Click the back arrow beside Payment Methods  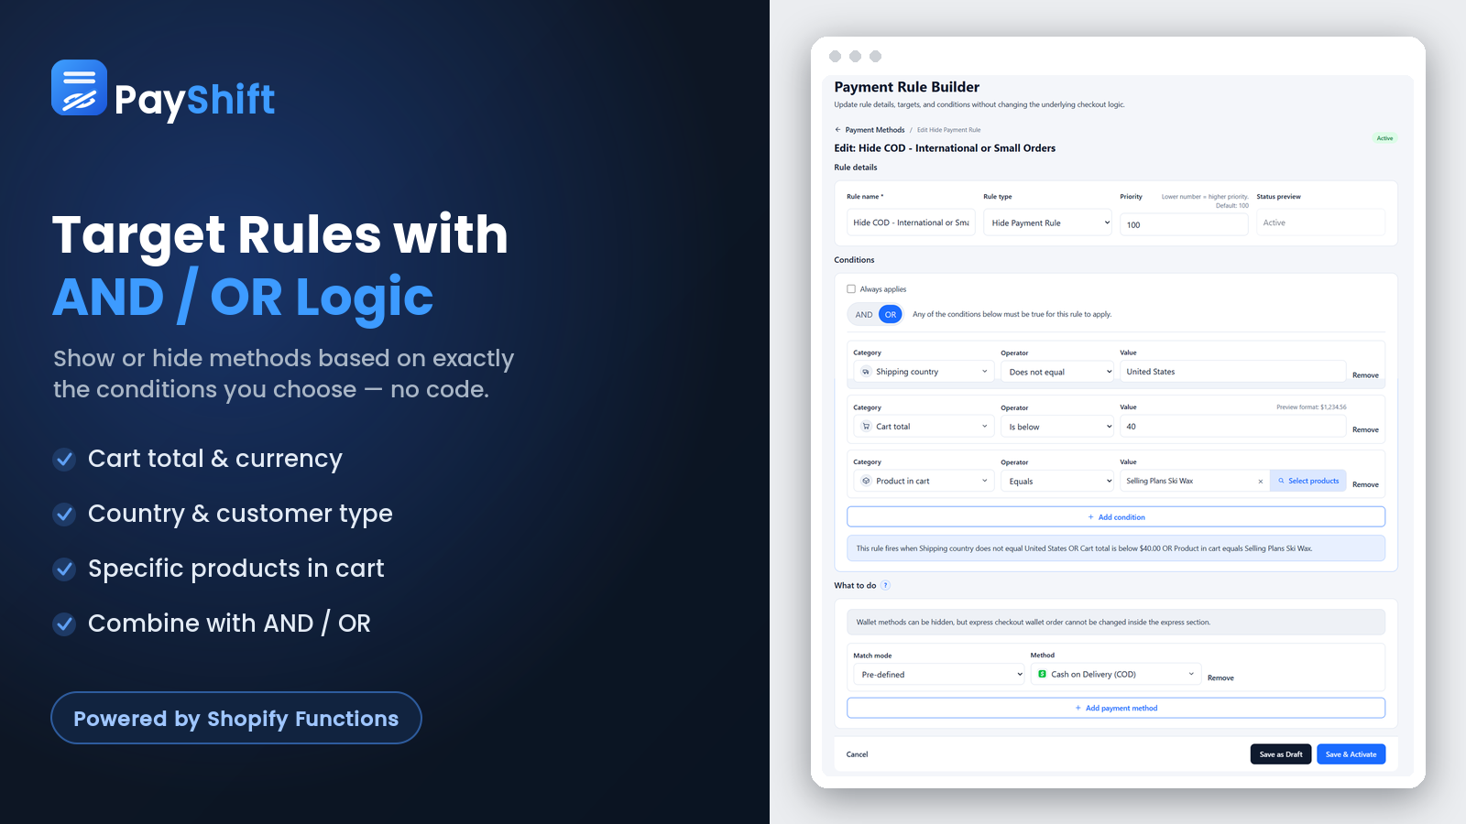tap(837, 130)
